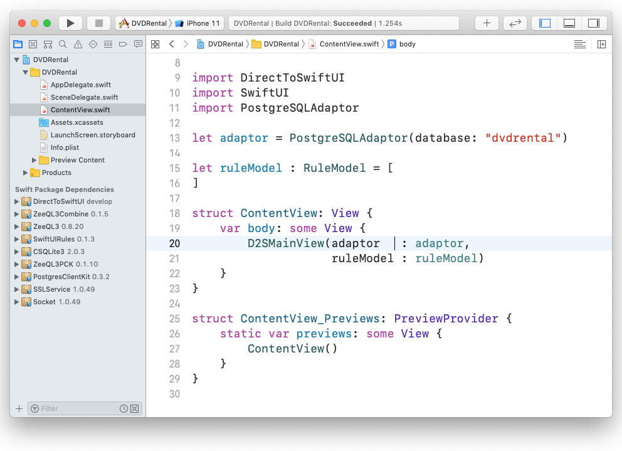622x451 pixels.
Task: Toggle the Navigator panel visibility
Action: tap(545, 23)
